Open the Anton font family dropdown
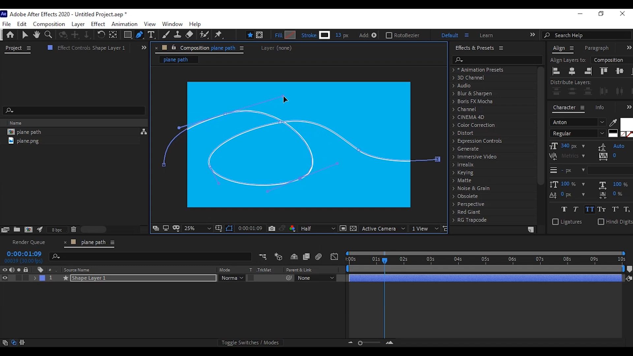Viewport: 633px width, 356px height. point(578,122)
